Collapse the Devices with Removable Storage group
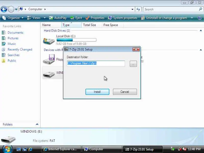 click(201, 50)
